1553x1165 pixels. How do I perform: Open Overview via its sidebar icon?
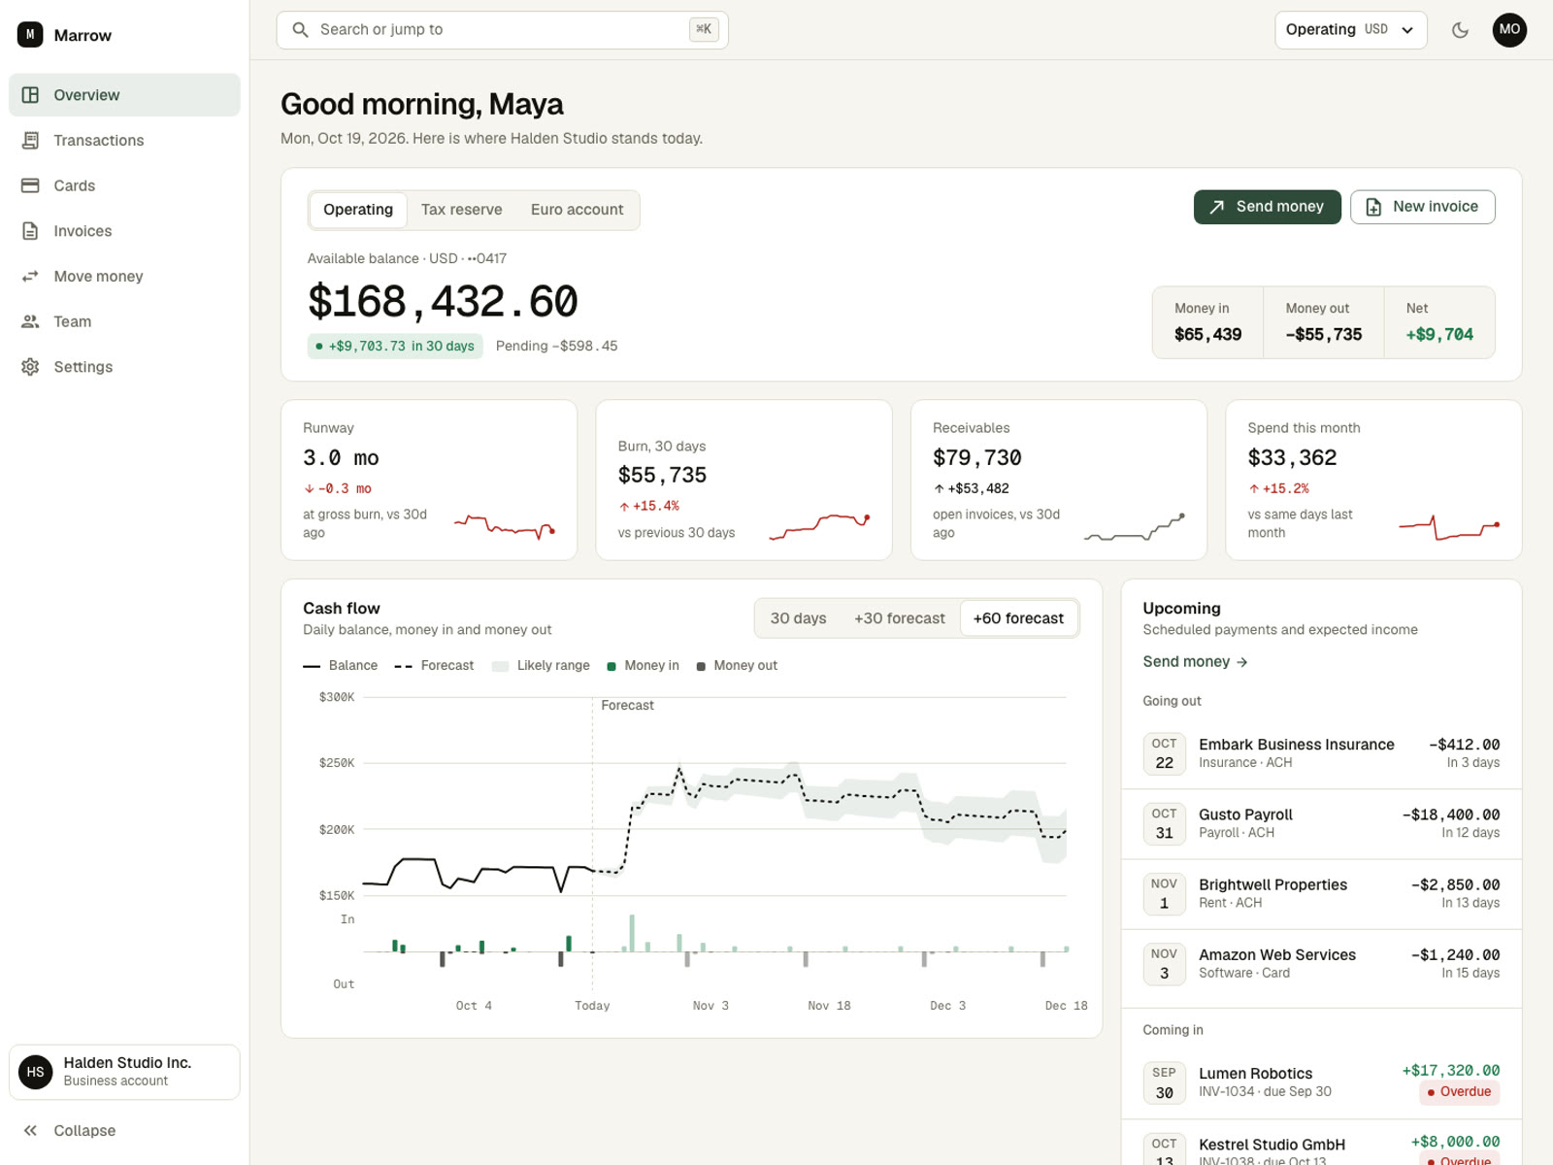click(x=30, y=95)
